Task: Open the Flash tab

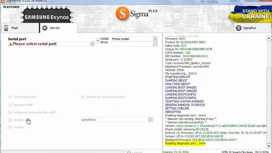Action: (x=20, y=28)
